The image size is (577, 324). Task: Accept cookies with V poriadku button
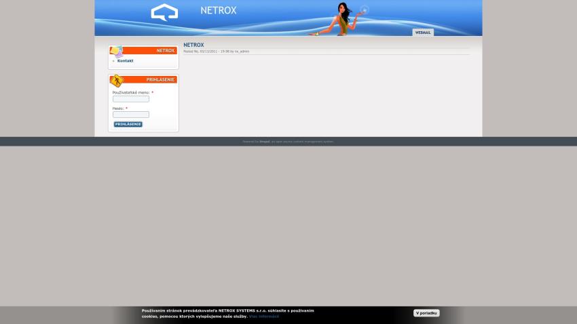click(426, 313)
